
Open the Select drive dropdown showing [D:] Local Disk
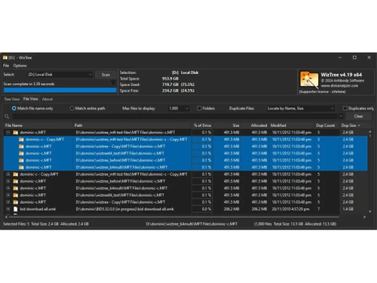point(60,75)
